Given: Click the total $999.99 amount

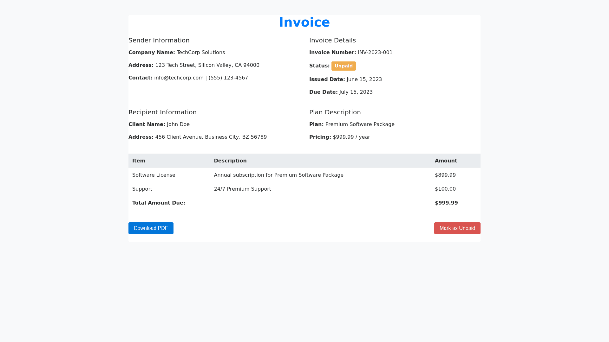Looking at the screenshot, I should [446, 203].
